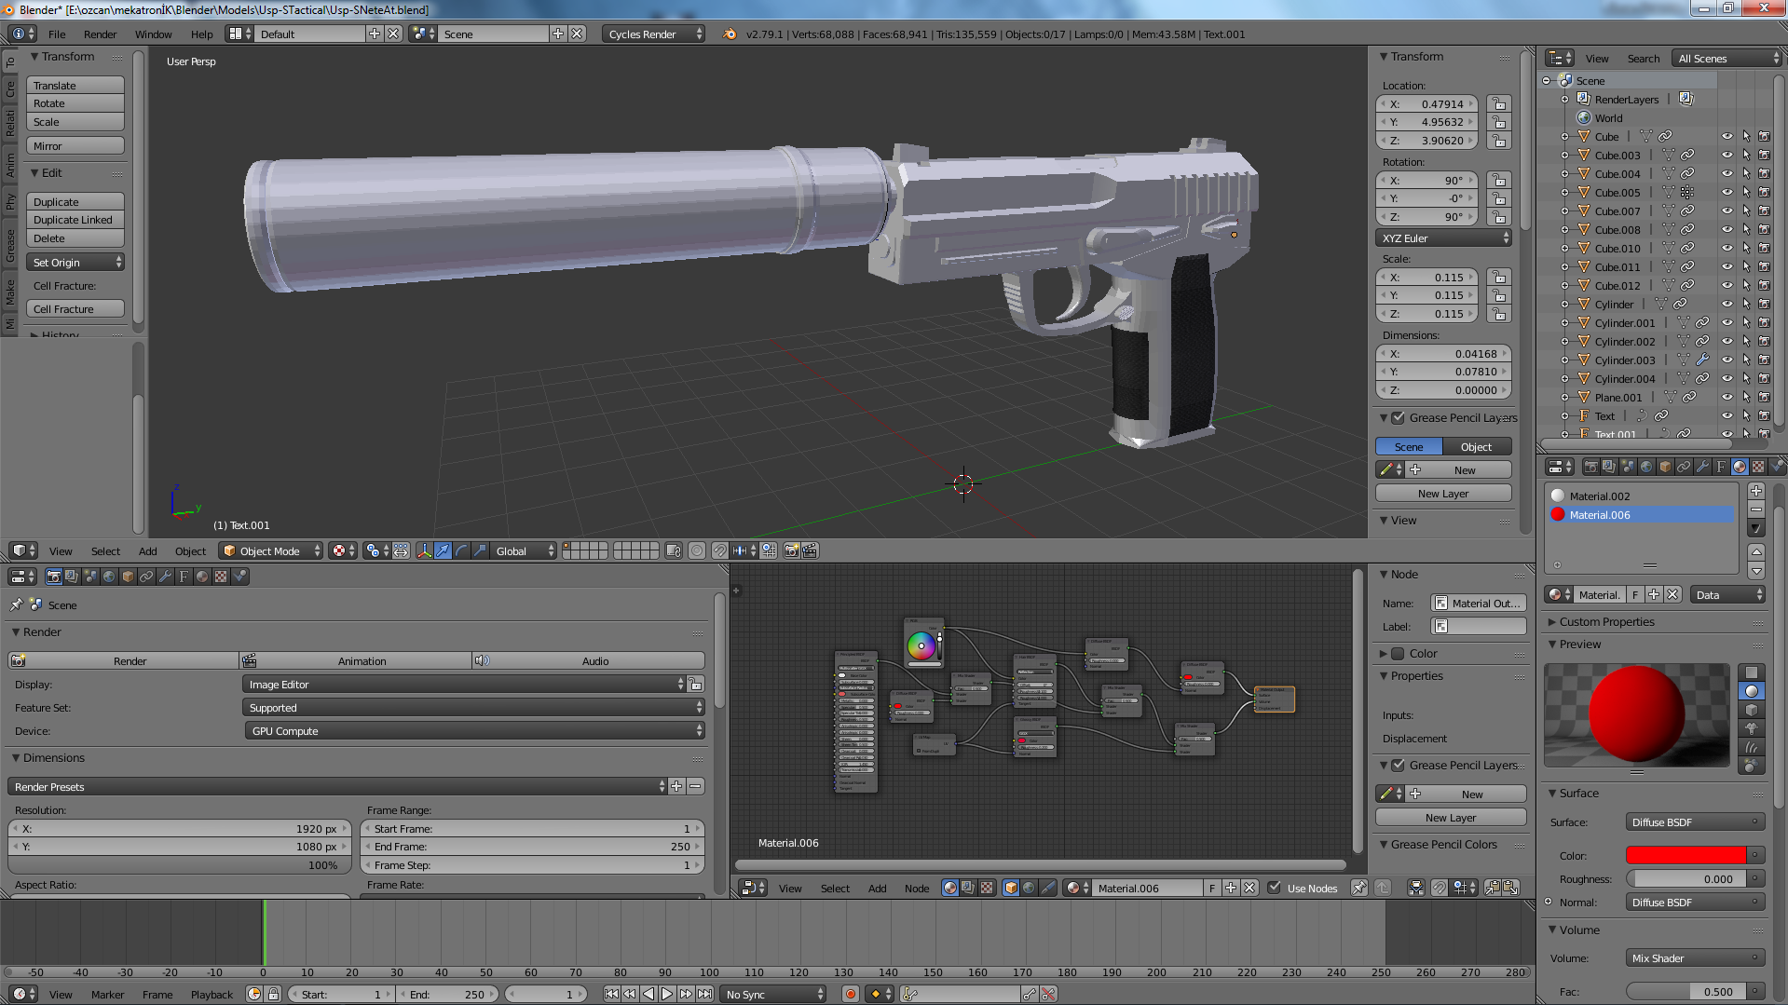Select the world shader nodes globe icon
This screenshot has height=1005, width=1788.
pos(1030,889)
